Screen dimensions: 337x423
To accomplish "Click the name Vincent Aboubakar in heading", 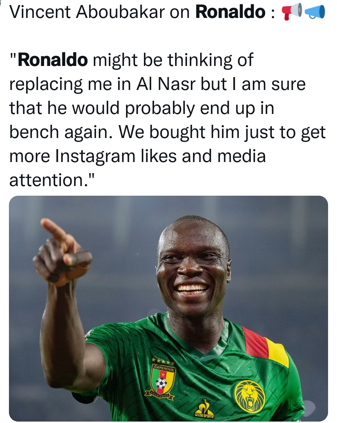I will pos(87,12).
